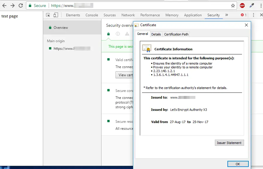This screenshot has height=169, width=263.
Task: Switch to the Console tab
Action: (92, 15)
